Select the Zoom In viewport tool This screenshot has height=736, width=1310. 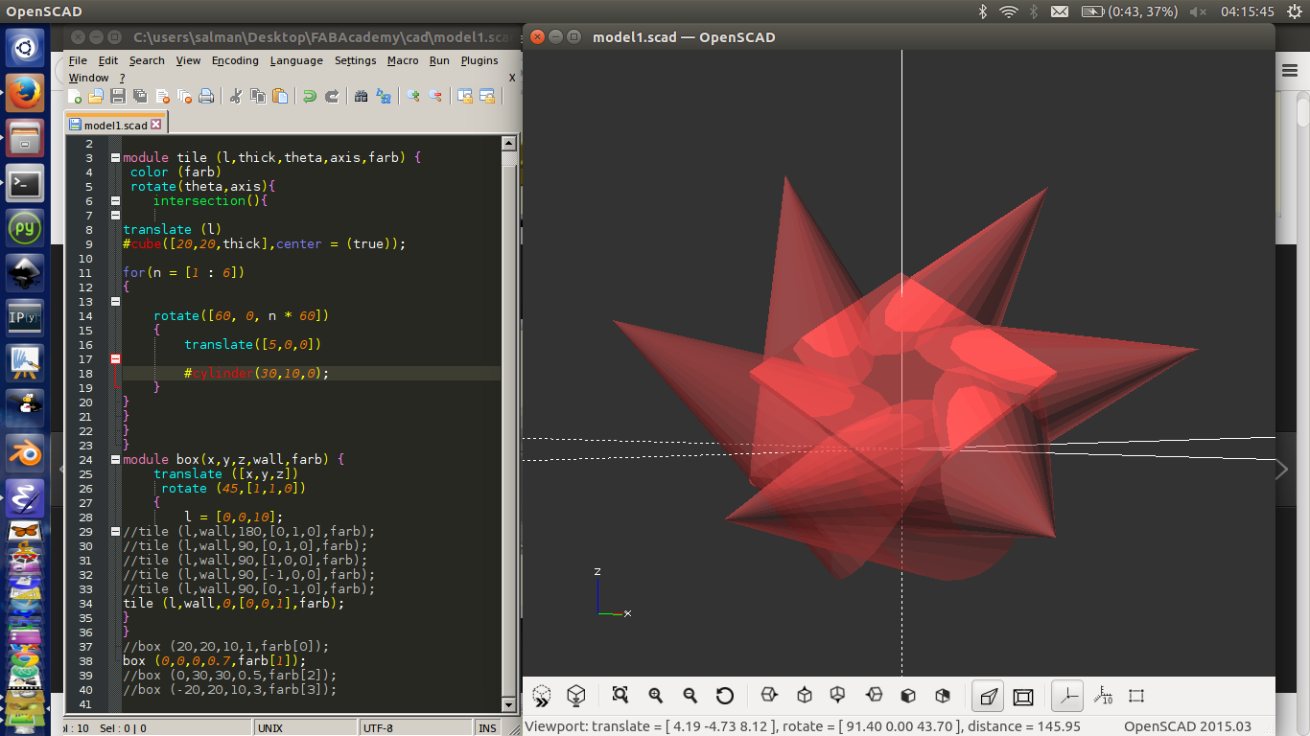pos(656,696)
